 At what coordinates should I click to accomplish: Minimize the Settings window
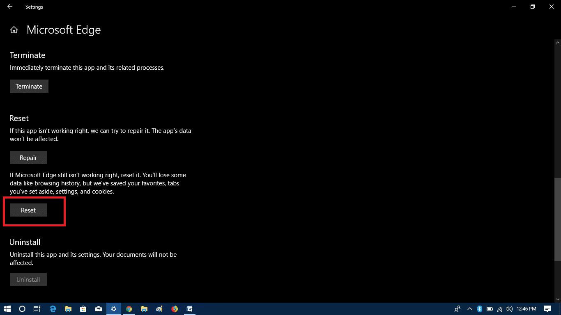point(513,7)
